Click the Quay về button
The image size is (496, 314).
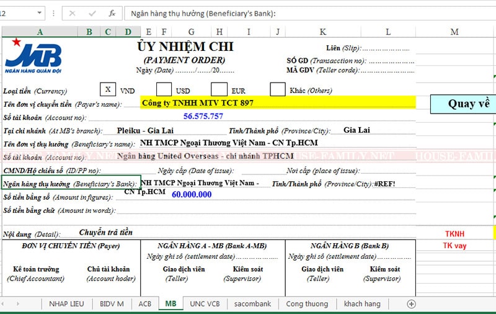(x=463, y=104)
